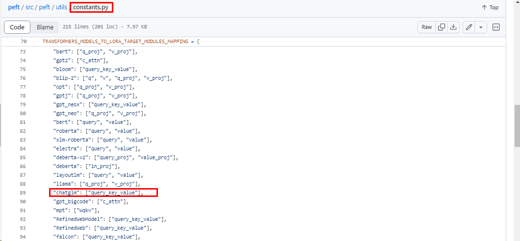The width and height of the screenshot is (520, 241).
Task: Click the "gpt_neox" mapping code line
Action: 100,105
